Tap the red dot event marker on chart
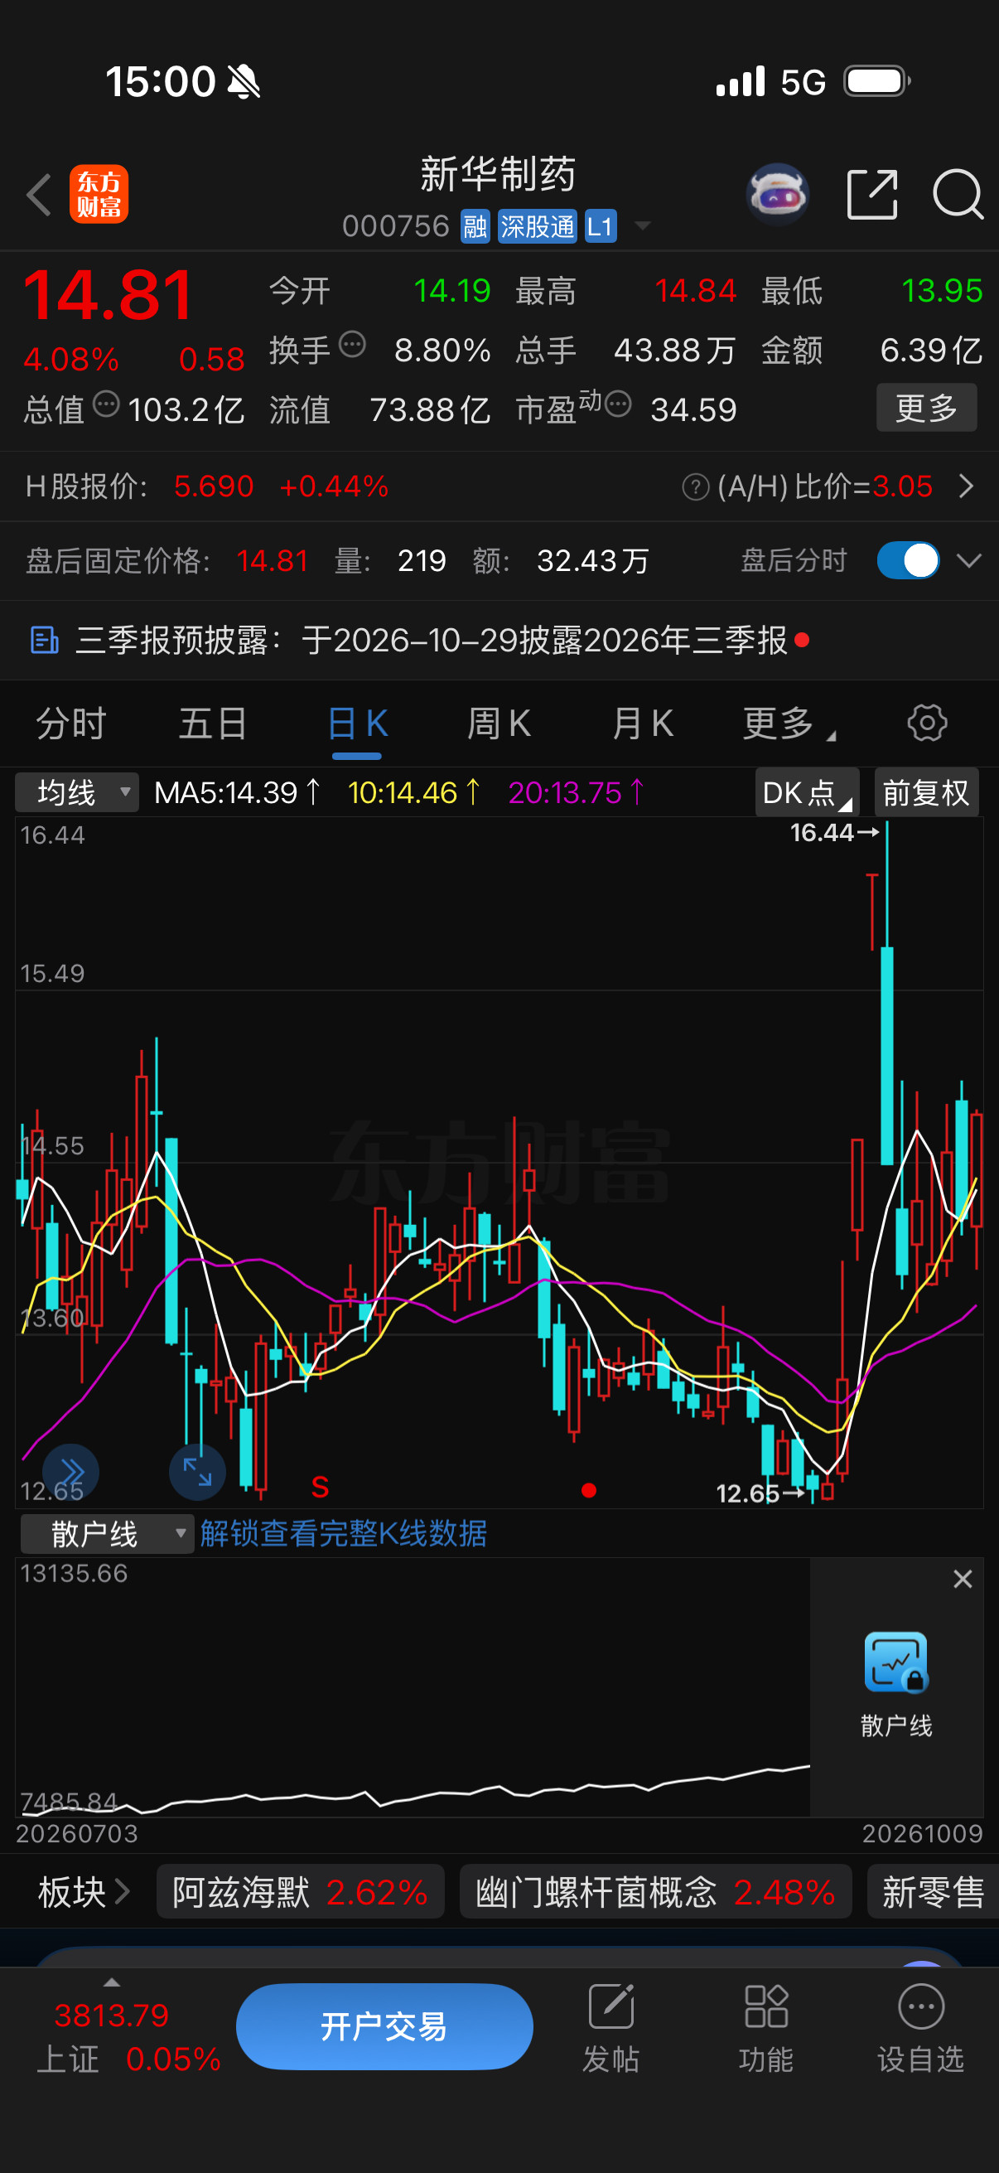The width and height of the screenshot is (999, 2173). (x=589, y=1491)
